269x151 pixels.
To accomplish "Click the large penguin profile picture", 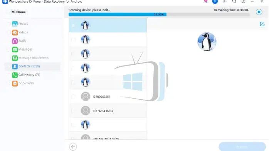I will click(x=207, y=42).
